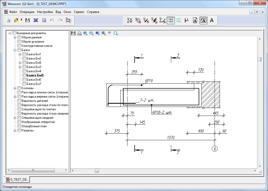Enable the Ведомость деталей checkbox
The height and width of the screenshot is (191, 268).
coord(19,101)
